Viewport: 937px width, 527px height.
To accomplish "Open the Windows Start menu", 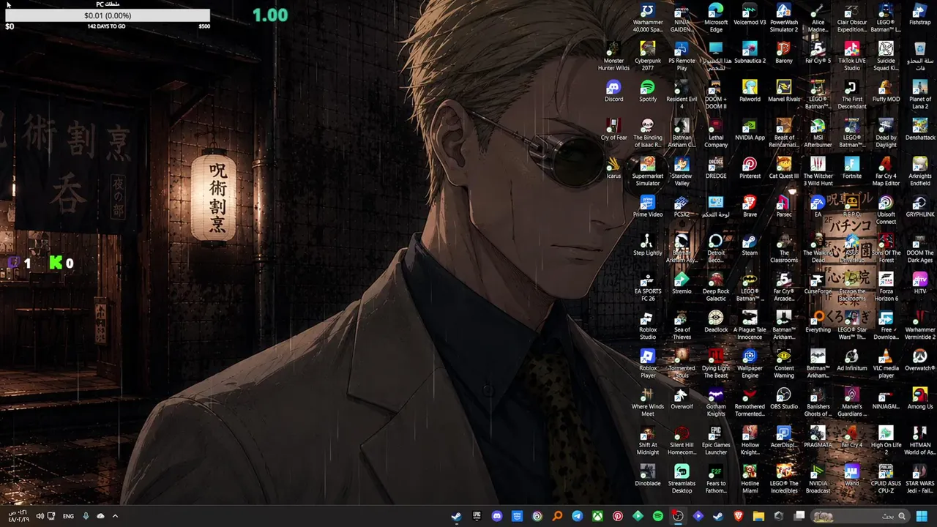I will [x=922, y=516].
